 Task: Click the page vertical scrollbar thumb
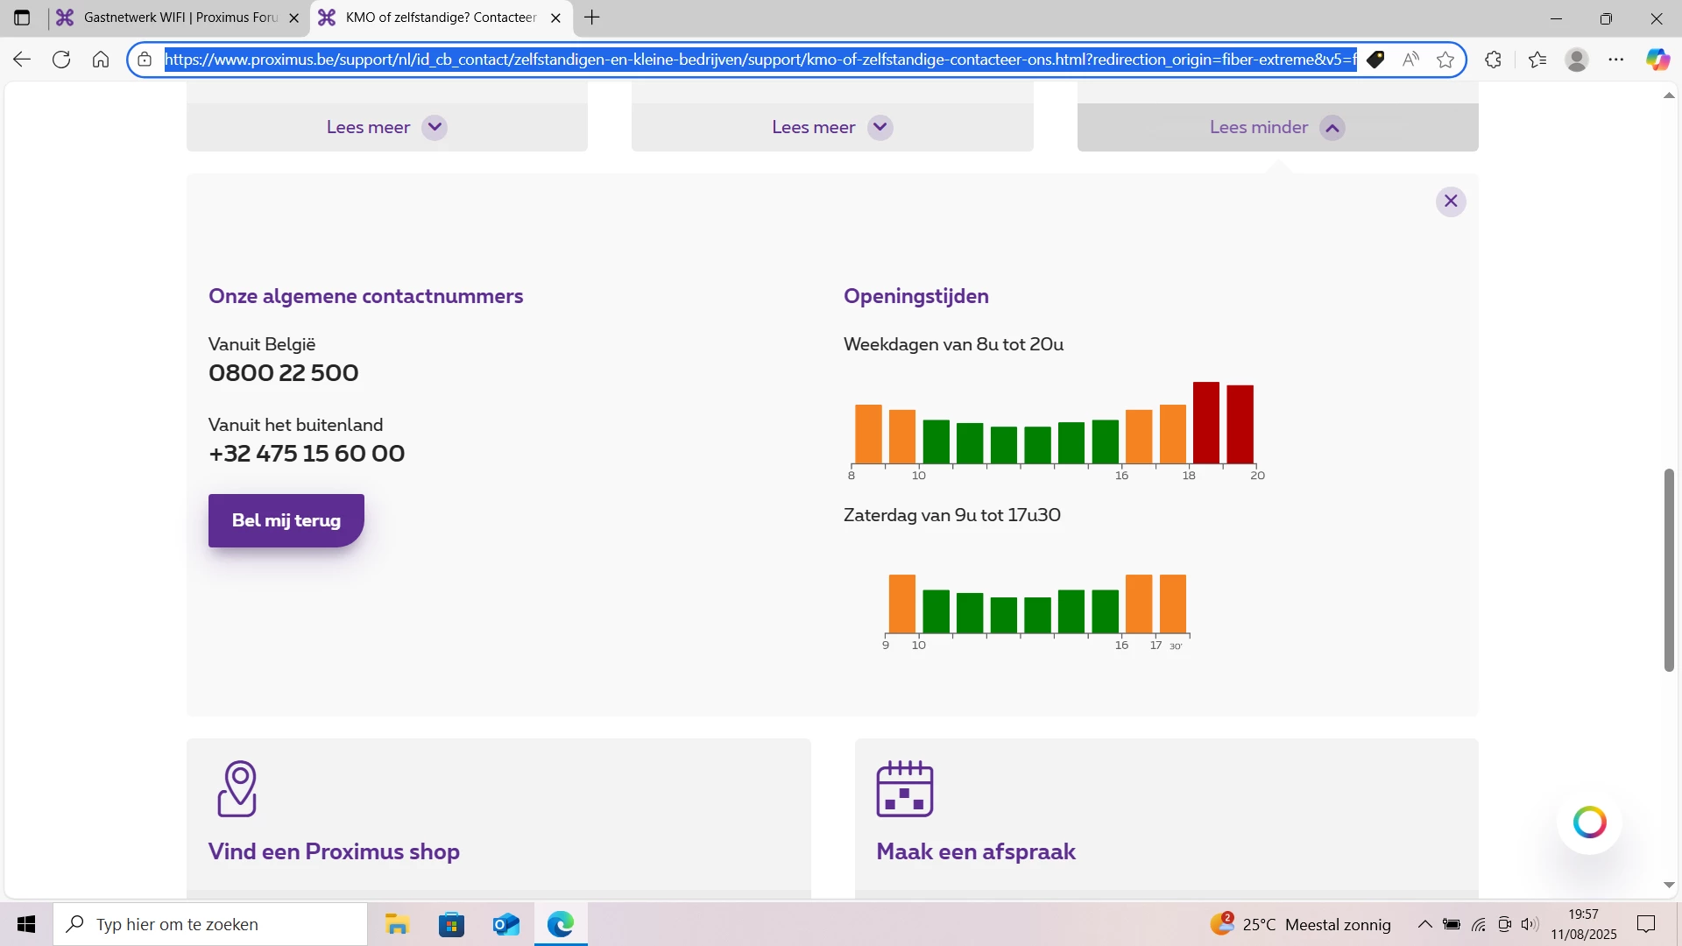[x=1669, y=569]
